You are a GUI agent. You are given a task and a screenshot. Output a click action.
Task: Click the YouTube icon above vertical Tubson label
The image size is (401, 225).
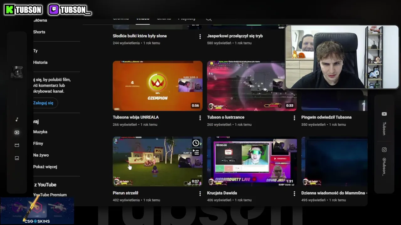(384, 114)
